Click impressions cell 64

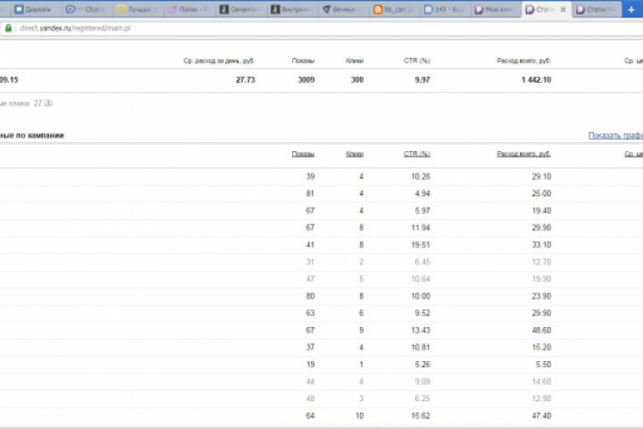[311, 416]
